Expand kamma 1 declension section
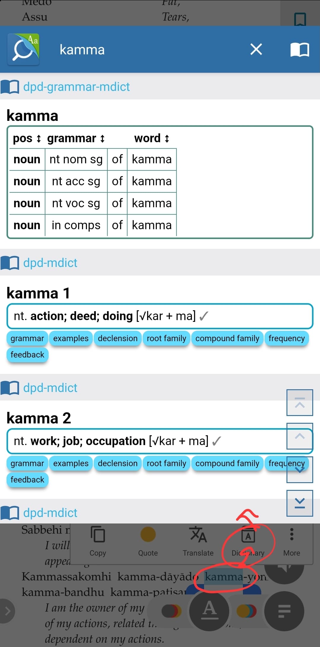The width and height of the screenshot is (320, 647). (x=117, y=338)
